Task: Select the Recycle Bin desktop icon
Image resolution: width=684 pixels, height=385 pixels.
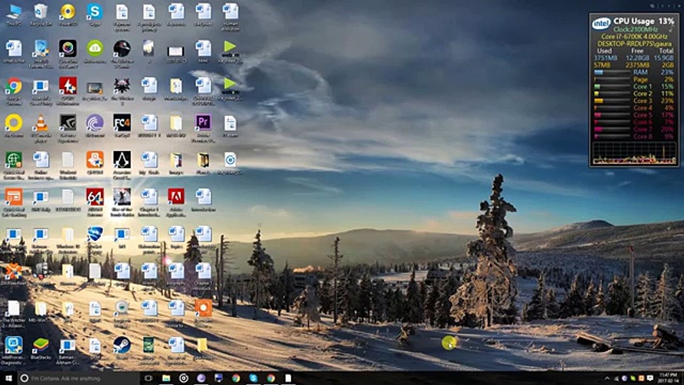Action: pyautogui.click(x=41, y=14)
